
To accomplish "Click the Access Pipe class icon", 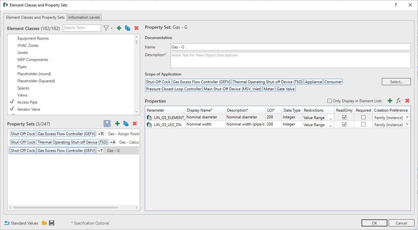I will 12,102.
